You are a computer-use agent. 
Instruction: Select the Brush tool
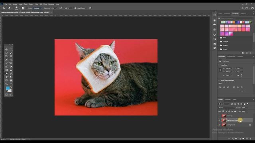(x=6, y=63)
